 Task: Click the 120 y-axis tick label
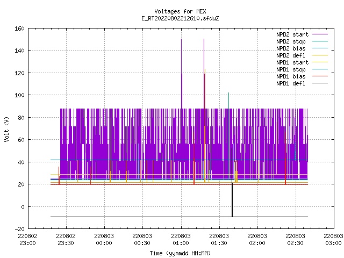(19, 73)
